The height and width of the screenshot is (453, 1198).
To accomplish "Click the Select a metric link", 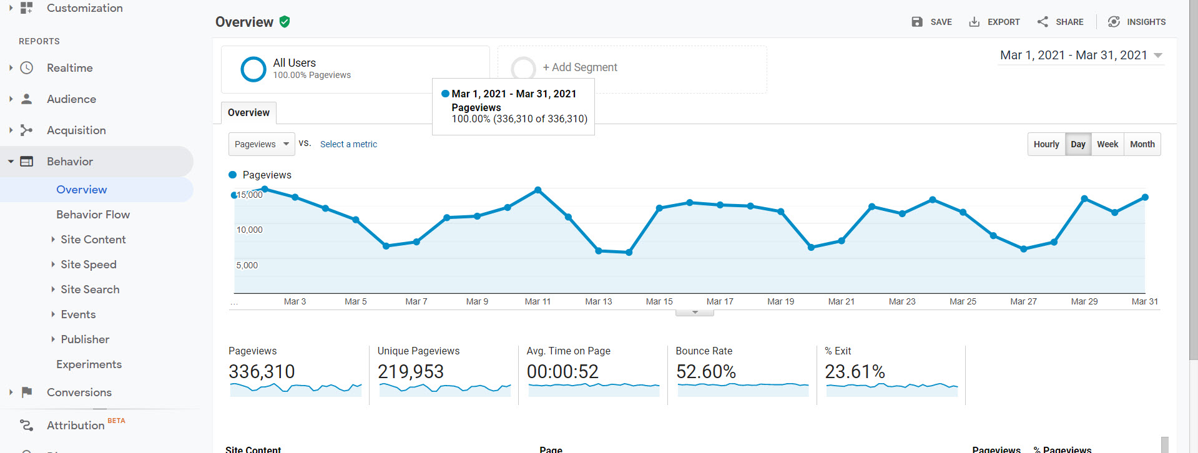I will tap(348, 144).
